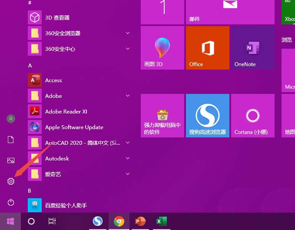The image size is (295, 230).
Task: Open Access from the app list
Action: point(79,80)
